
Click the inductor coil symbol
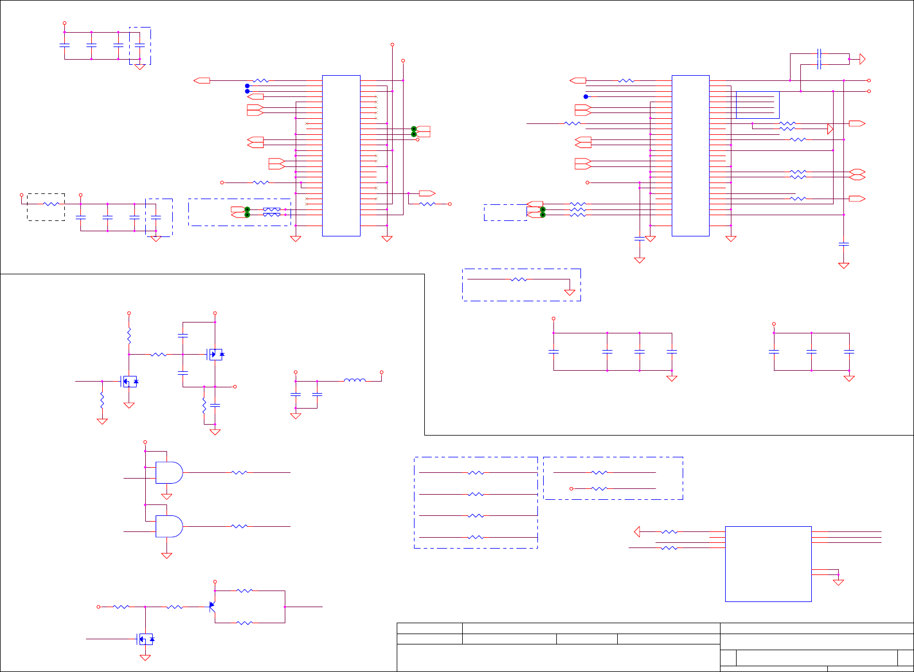pos(355,380)
